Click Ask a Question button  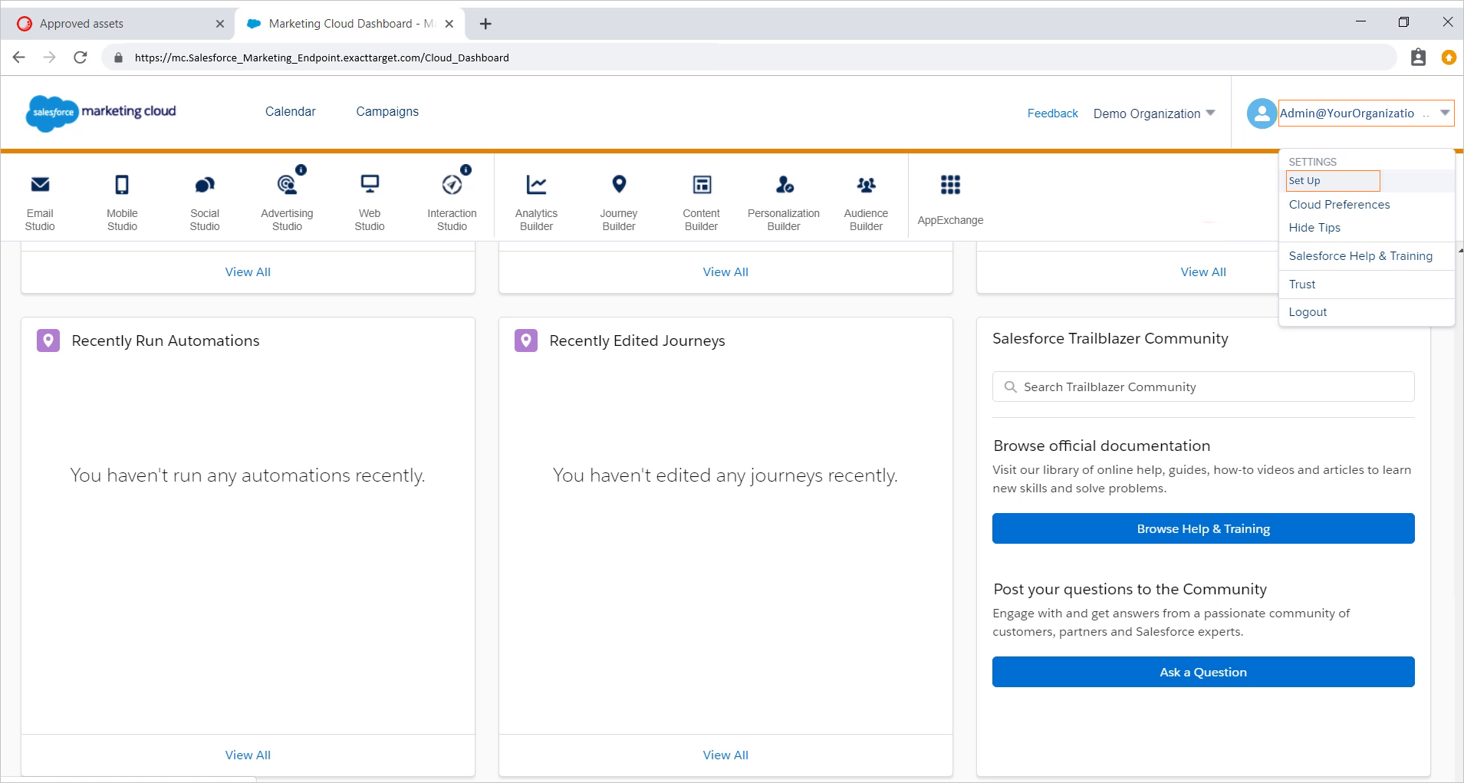(1203, 672)
